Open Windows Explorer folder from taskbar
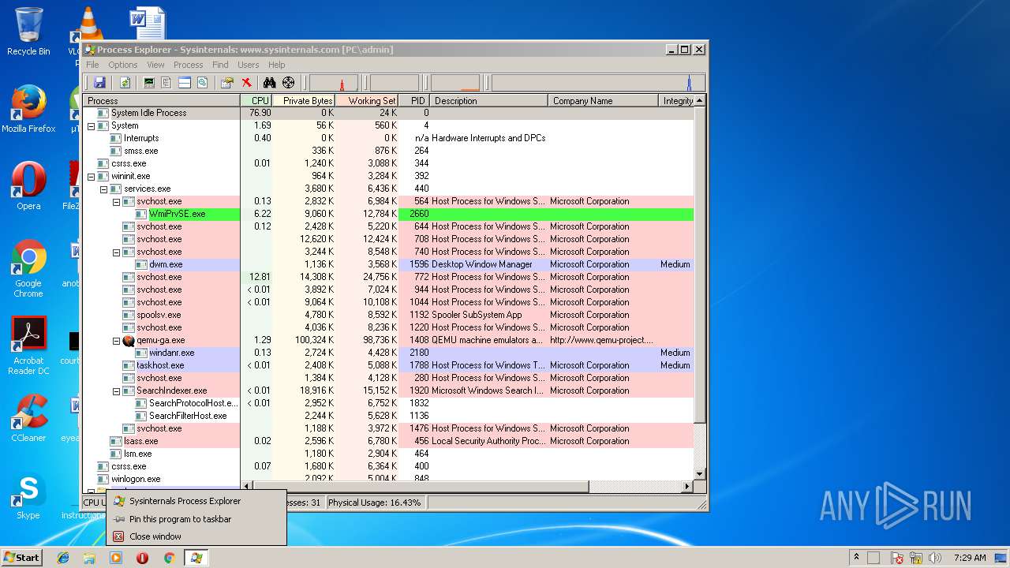This screenshot has height=568, width=1010. click(89, 558)
